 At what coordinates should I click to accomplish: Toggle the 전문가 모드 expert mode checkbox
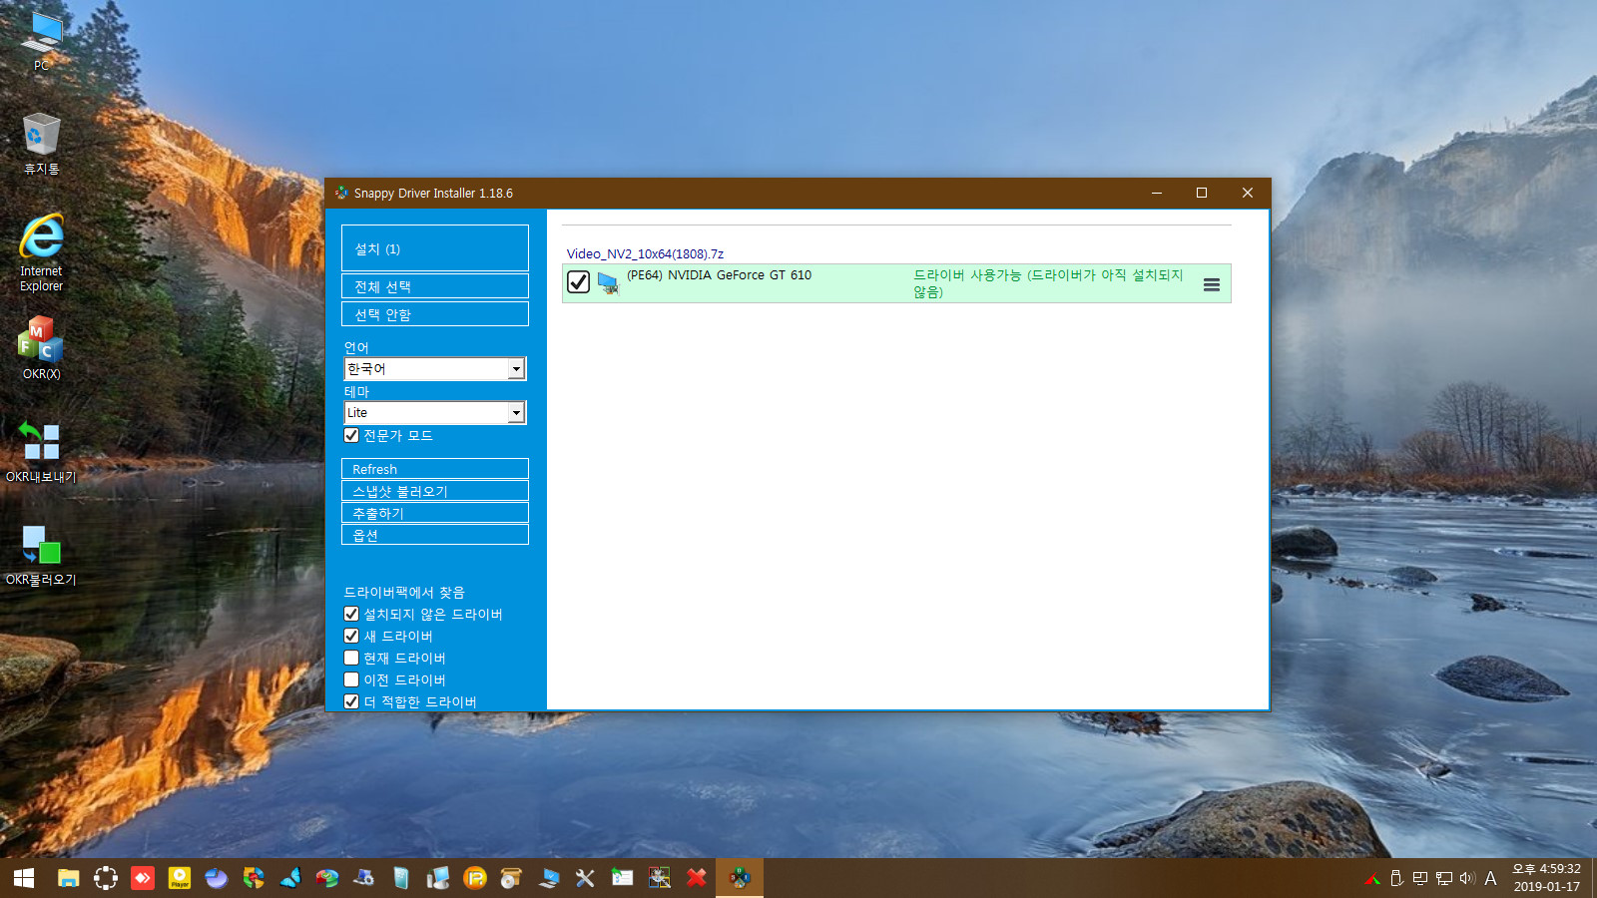[x=351, y=435]
